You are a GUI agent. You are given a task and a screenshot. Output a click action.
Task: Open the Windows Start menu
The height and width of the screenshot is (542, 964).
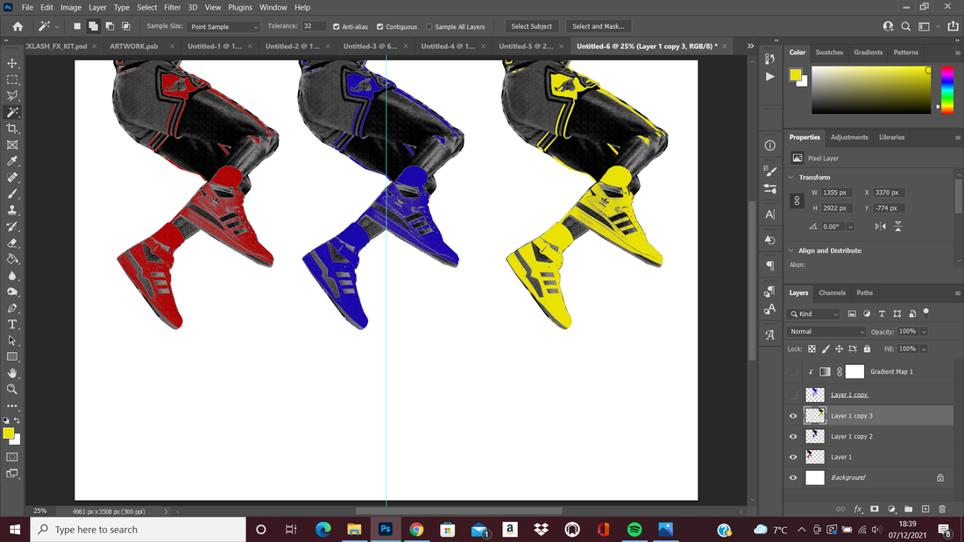[15, 529]
